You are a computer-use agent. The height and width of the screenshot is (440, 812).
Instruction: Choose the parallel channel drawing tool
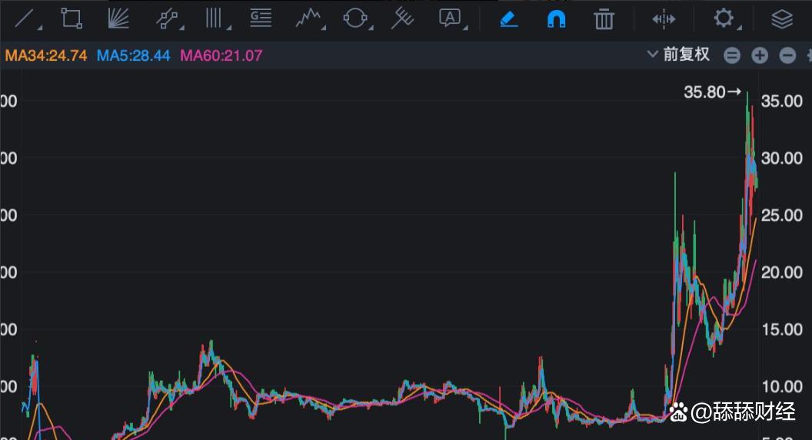pos(167,18)
